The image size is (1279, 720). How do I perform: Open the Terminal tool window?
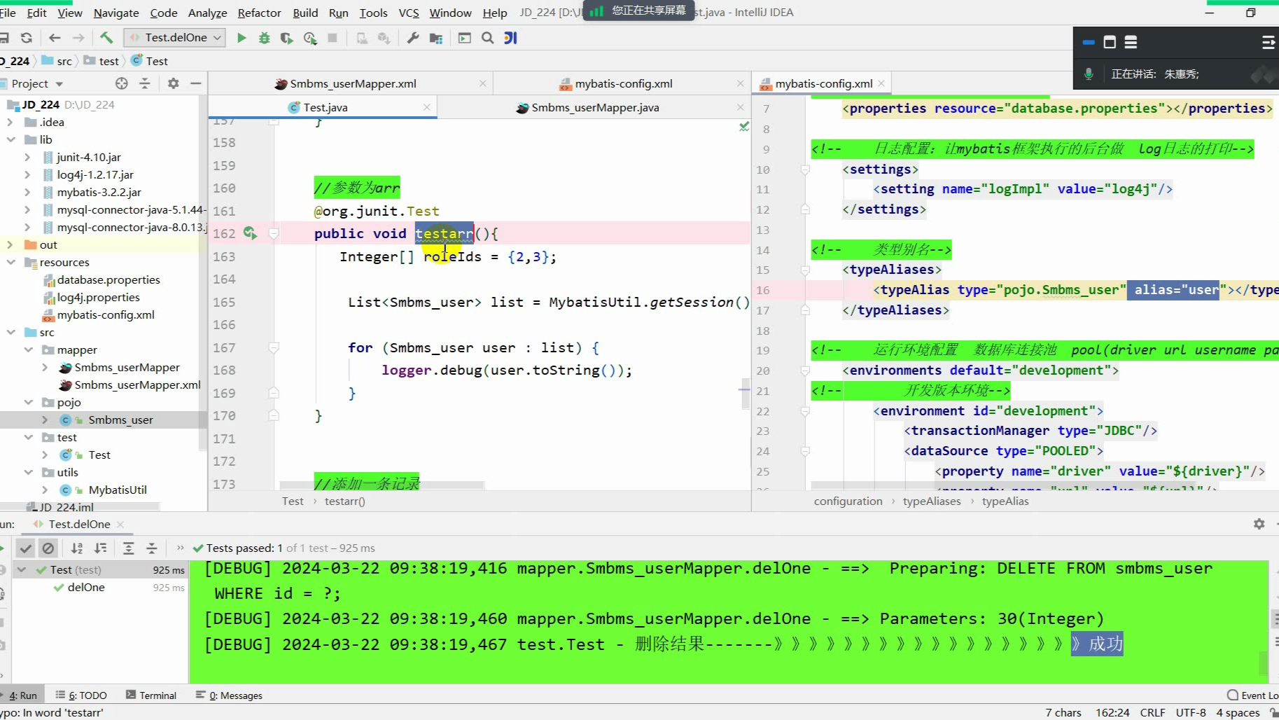pyautogui.click(x=151, y=695)
